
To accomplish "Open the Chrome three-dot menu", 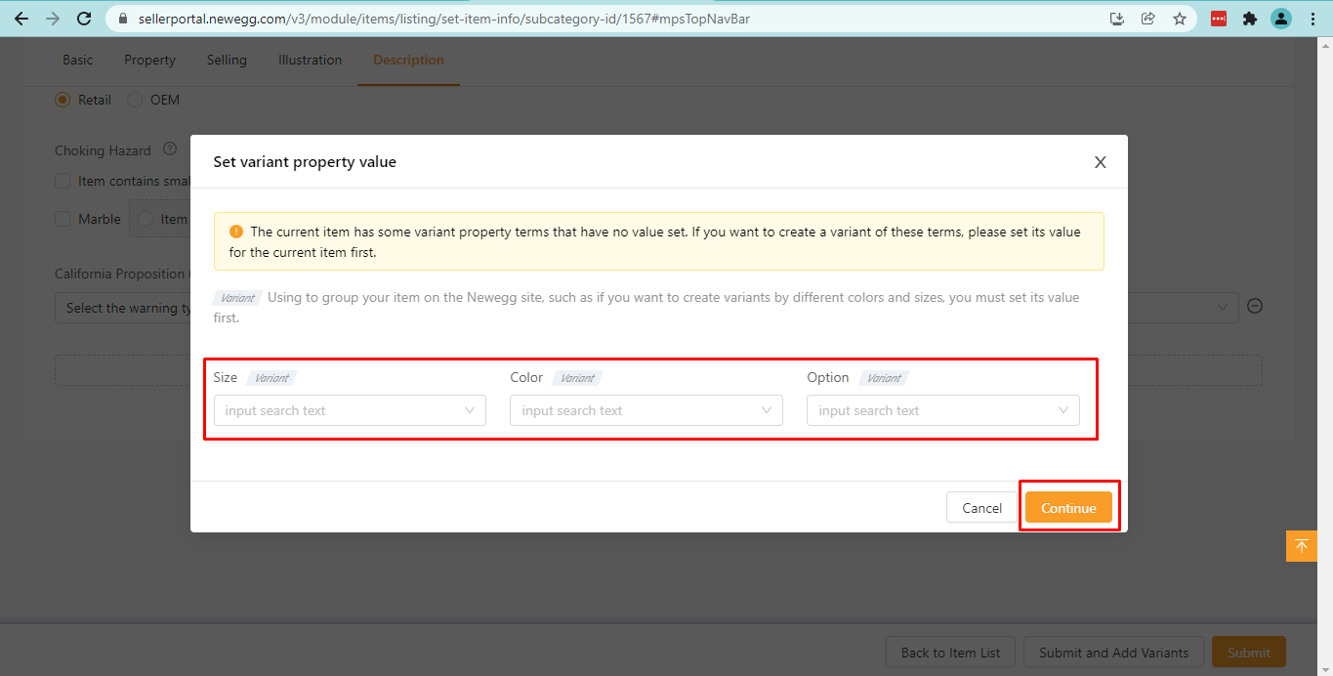I will [x=1312, y=19].
